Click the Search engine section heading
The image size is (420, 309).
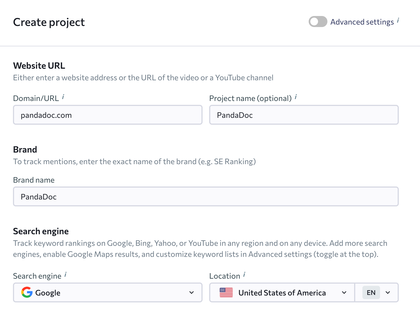[x=41, y=231]
